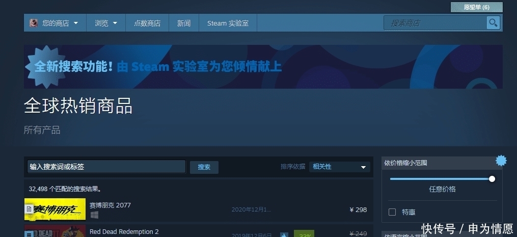Open the Steam 实验室 tab
The height and width of the screenshot is (237, 517).
pos(228,23)
